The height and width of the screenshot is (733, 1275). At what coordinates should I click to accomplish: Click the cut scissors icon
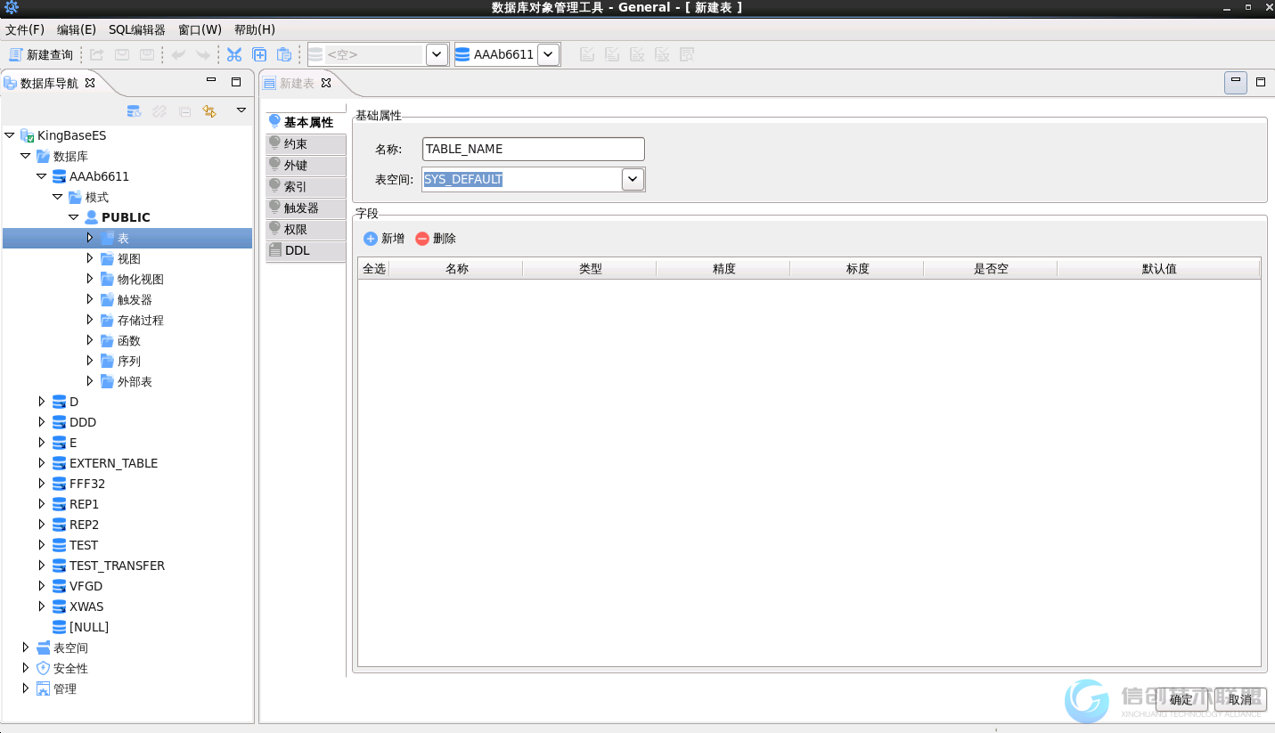[234, 54]
